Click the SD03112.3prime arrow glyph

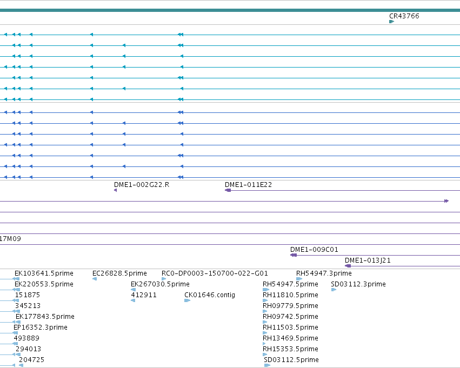334,290
